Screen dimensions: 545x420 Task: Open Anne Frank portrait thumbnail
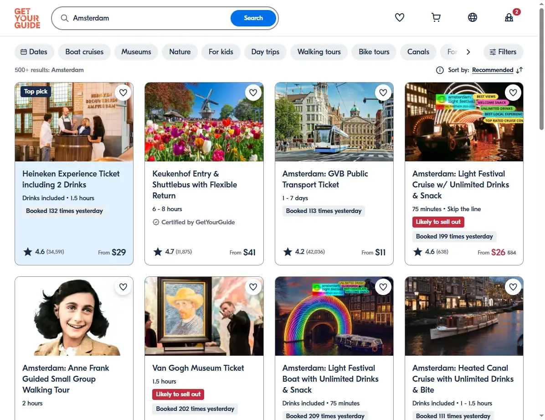tap(74, 316)
